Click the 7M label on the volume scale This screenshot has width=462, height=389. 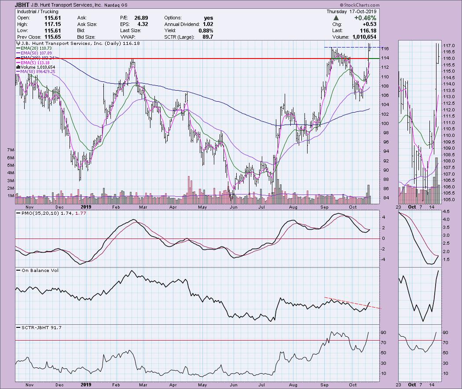(x=11, y=150)
